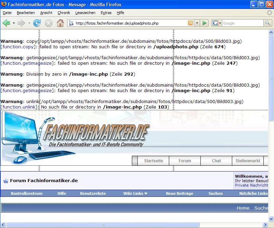Click the page favicon in address bar
Viewport: 274px width, 228px height.
click(x=71, y=23)
